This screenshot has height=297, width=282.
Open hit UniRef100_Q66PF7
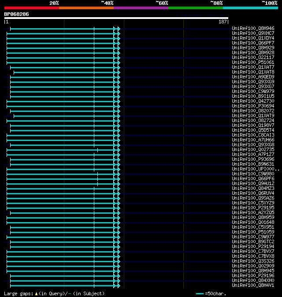point(253,43)
